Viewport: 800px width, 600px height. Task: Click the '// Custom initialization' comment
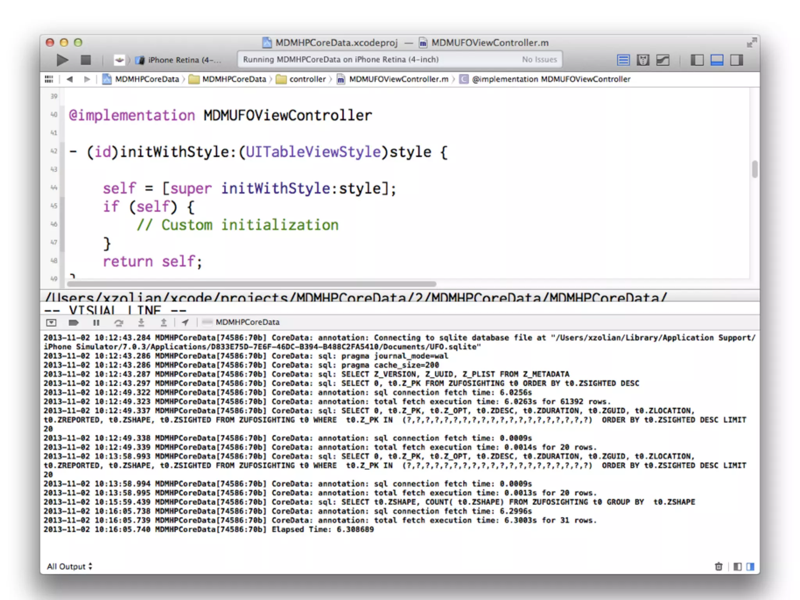click(237, 225)
